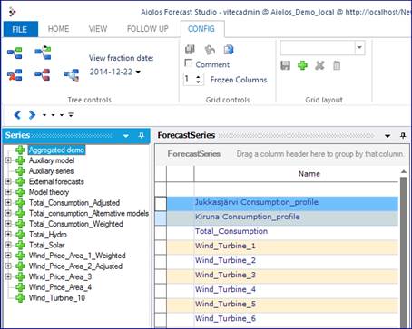Screen dimensions: 412x329
Task: Open the FILE menu
Action: click(20, 29)
